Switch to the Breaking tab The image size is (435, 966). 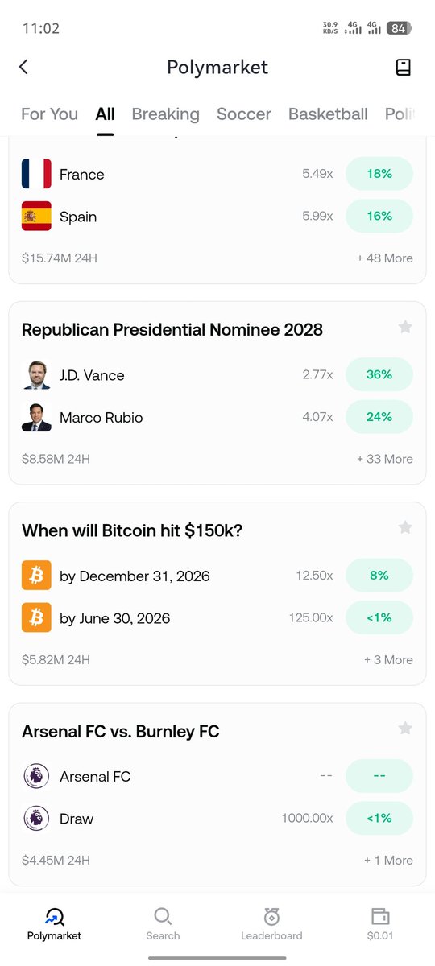click(x=165, y=114)
